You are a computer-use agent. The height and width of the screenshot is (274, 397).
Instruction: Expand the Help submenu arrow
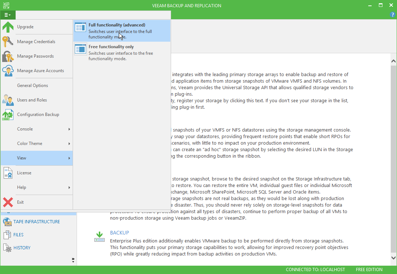point(69,188)
